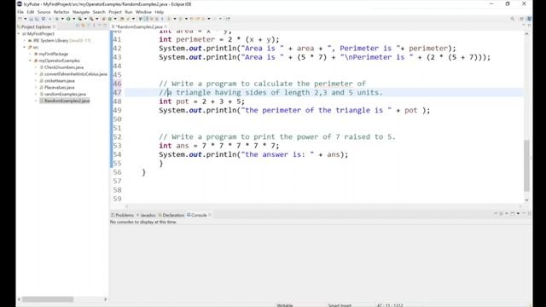Open the Edit menu
This screenshot has height=307, width=546.
[31, 12]
